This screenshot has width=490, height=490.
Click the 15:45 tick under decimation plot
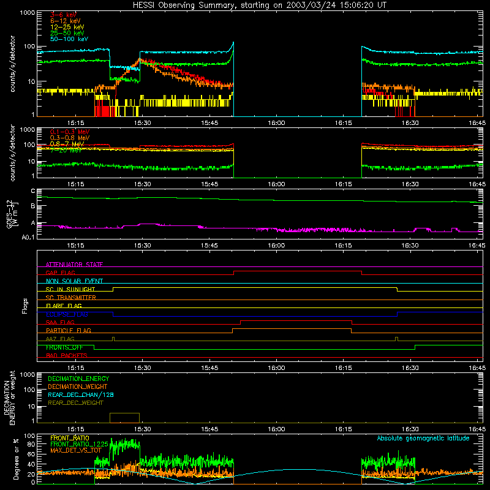tap(209, 429)
